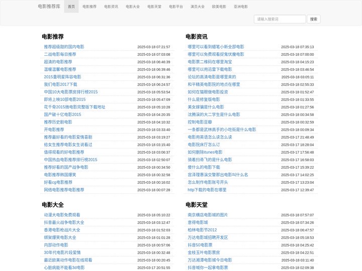Image resolution: width=362 pixels, height=271 pixels.
Task: Open link 给女生推荐电影女生说看过
Action: [68, 145]
